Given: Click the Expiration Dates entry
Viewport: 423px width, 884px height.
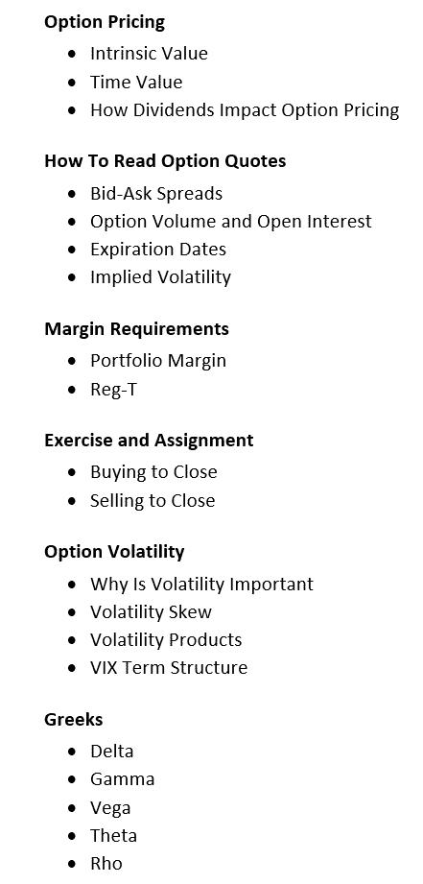Looking at the screenshot, I should 157,250.
